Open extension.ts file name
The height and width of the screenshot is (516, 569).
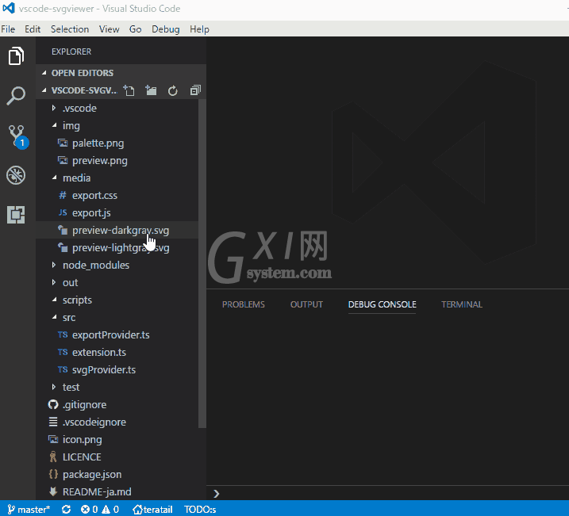pyautogui.click(x=99, y=352)
